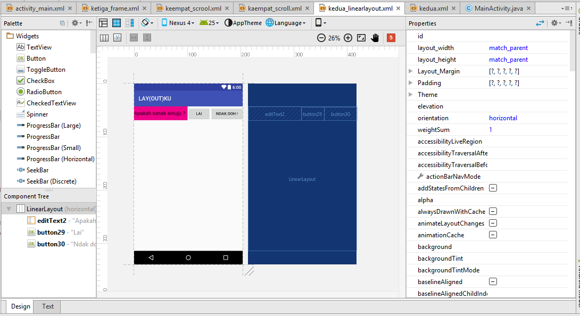Select the Design editor tab
The height and width of the screenshot is (316, 580).
point(20,306)
